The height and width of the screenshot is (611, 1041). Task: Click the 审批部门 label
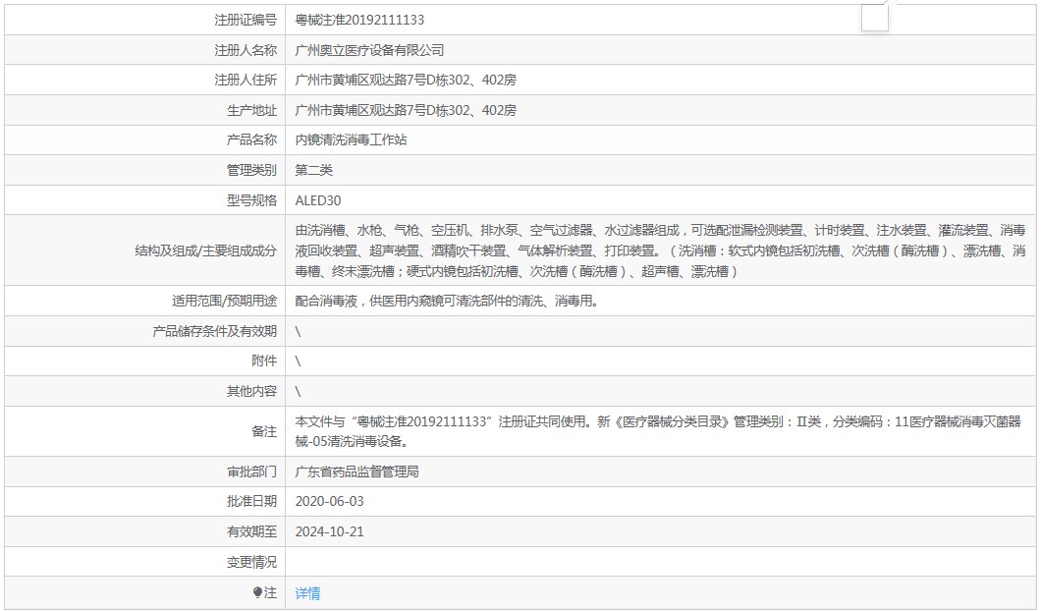[x=251, y=472]
